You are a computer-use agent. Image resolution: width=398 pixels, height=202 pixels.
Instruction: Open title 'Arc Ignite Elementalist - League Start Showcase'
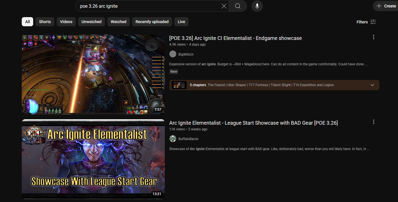coord(254,123)
